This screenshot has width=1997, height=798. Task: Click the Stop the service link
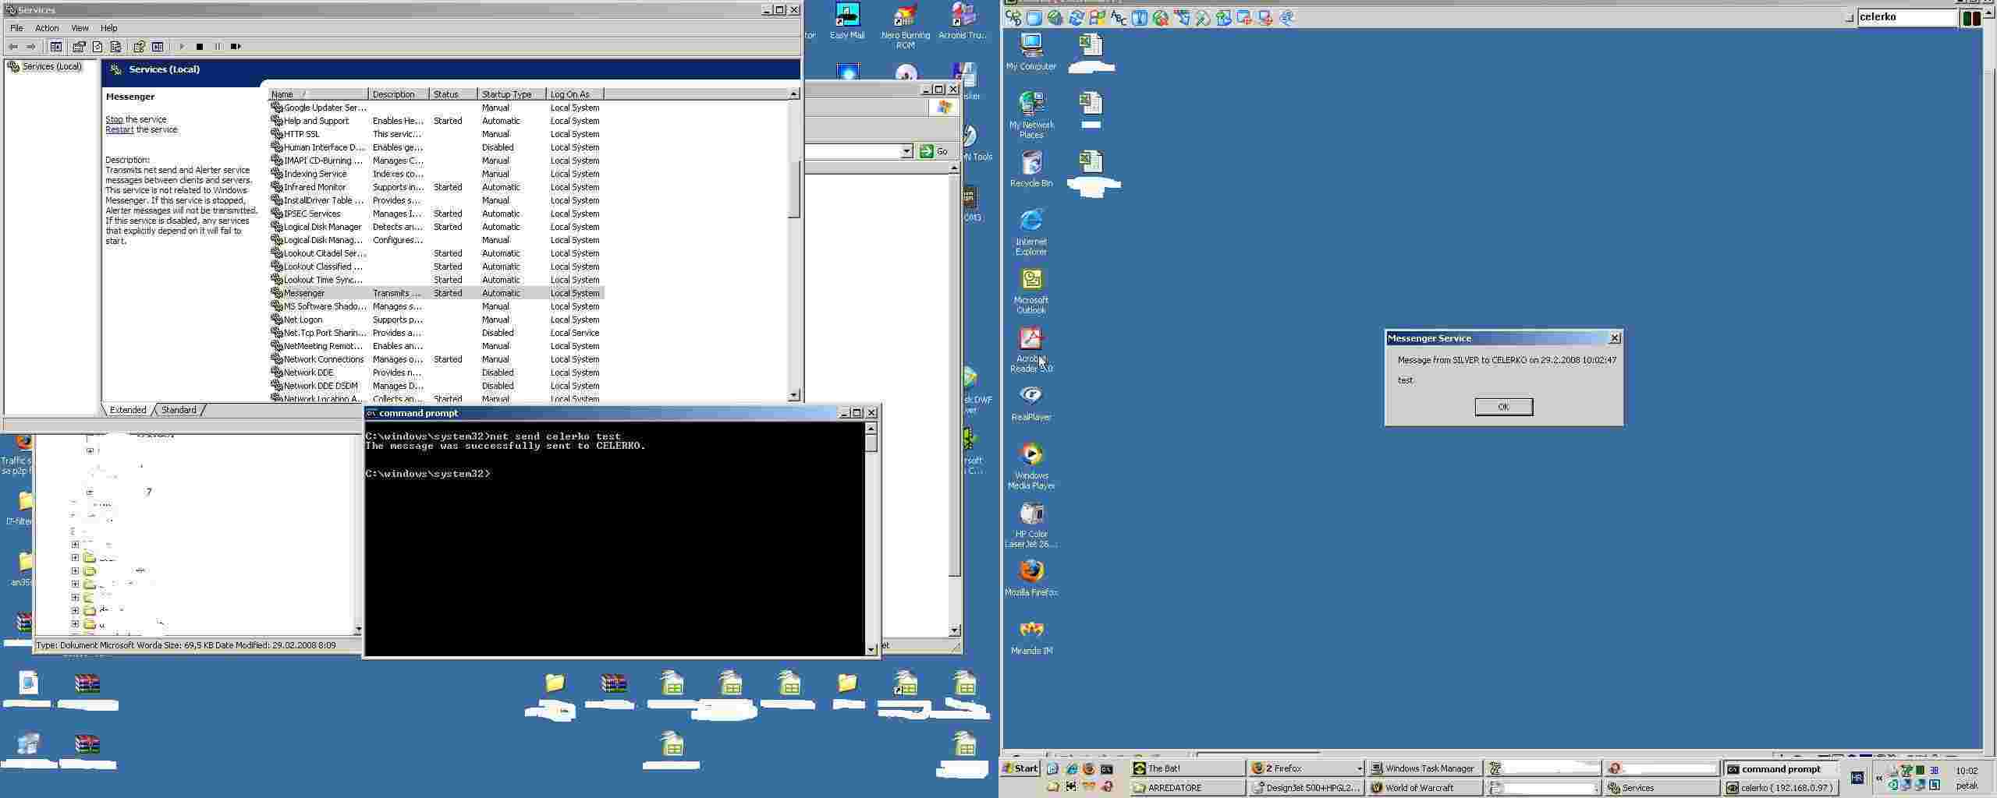pos(115,119)
